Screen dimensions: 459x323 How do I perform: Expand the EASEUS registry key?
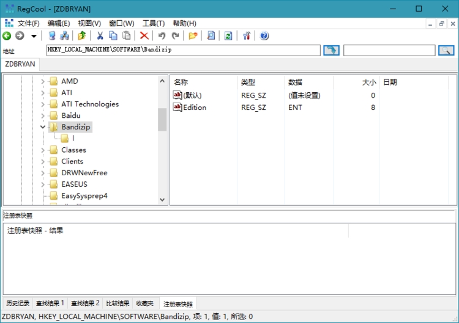43,184
